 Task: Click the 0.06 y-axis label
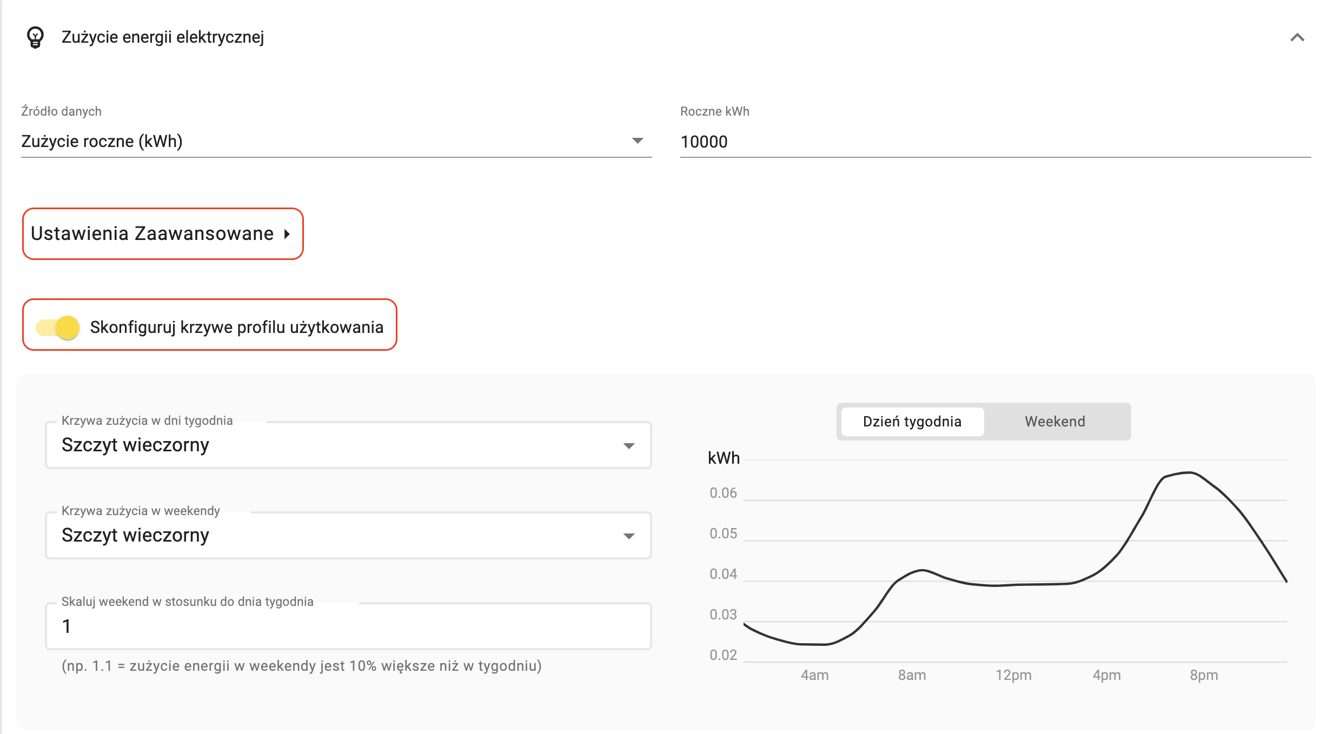tap(723, 493)
